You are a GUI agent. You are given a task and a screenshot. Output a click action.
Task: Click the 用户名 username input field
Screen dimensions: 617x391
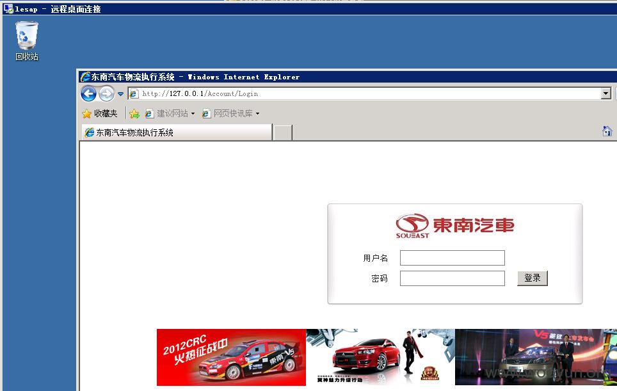click(x=452, y=258)
